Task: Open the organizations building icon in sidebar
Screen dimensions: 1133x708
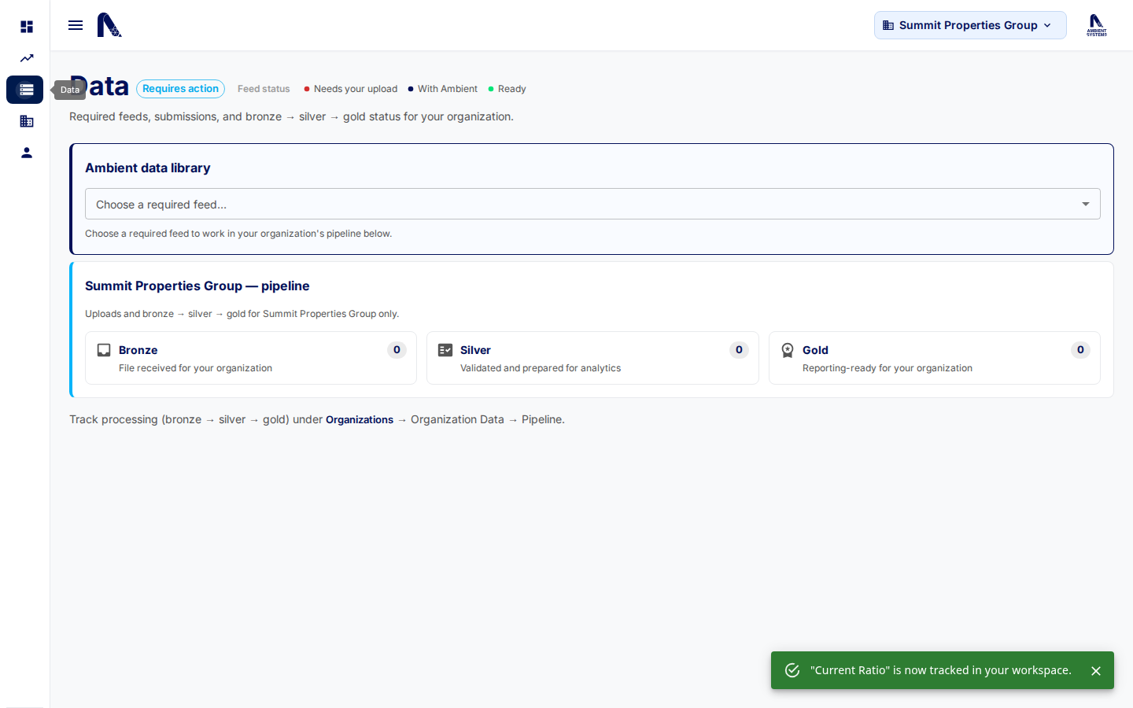Action: click(26, 121)
